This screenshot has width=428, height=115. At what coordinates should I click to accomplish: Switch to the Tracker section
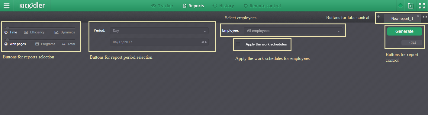[162, 6]
